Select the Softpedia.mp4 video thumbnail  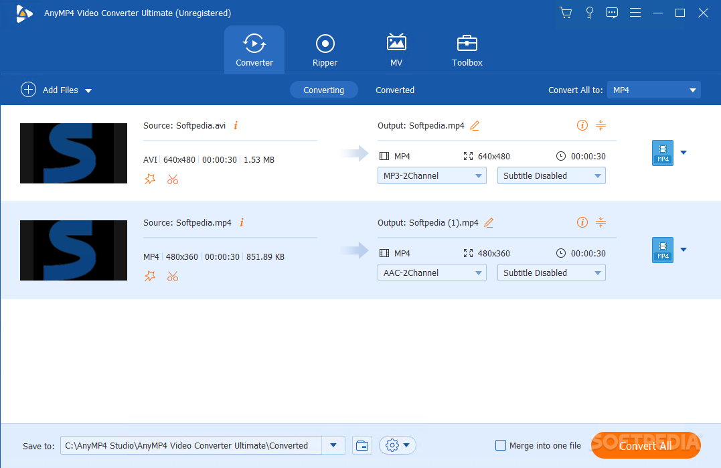[x=74, y=250]
